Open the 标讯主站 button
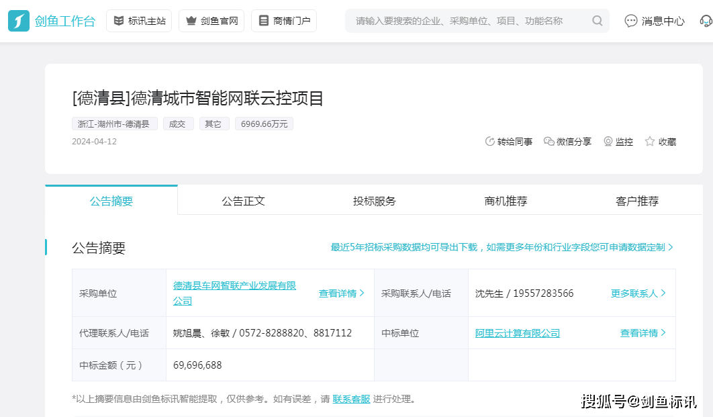 [139, 21]
